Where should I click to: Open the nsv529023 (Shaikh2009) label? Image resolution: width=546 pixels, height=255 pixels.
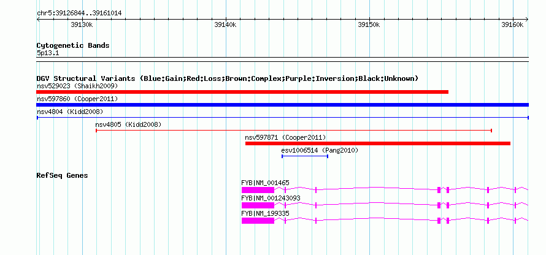tap(77, 86)
